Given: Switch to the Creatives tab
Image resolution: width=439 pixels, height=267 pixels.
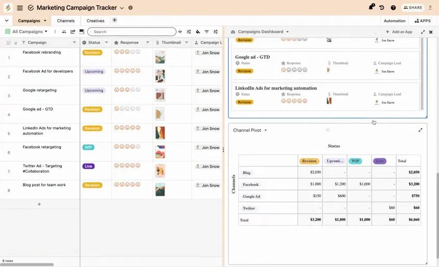Looking at the screenshot, I should pyautogui.click(x=95, y=21).
